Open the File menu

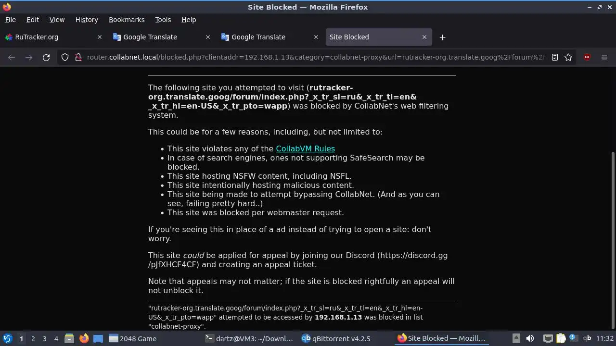[10, 20]
